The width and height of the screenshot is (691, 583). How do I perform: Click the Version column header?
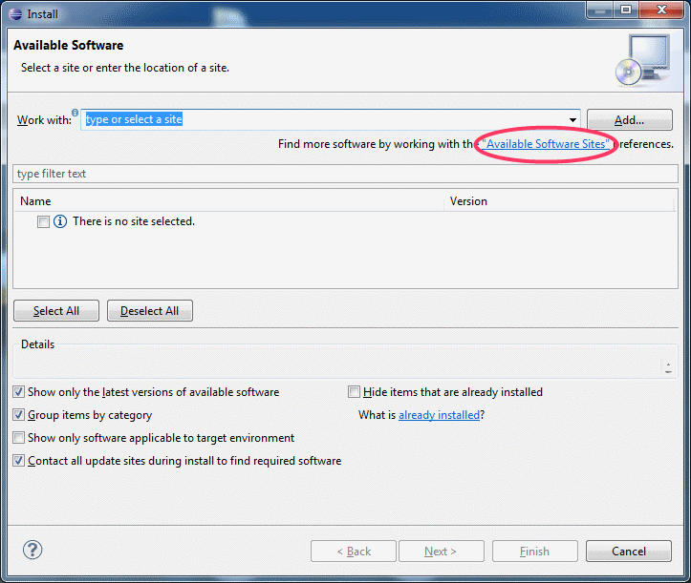click(560, 201)
